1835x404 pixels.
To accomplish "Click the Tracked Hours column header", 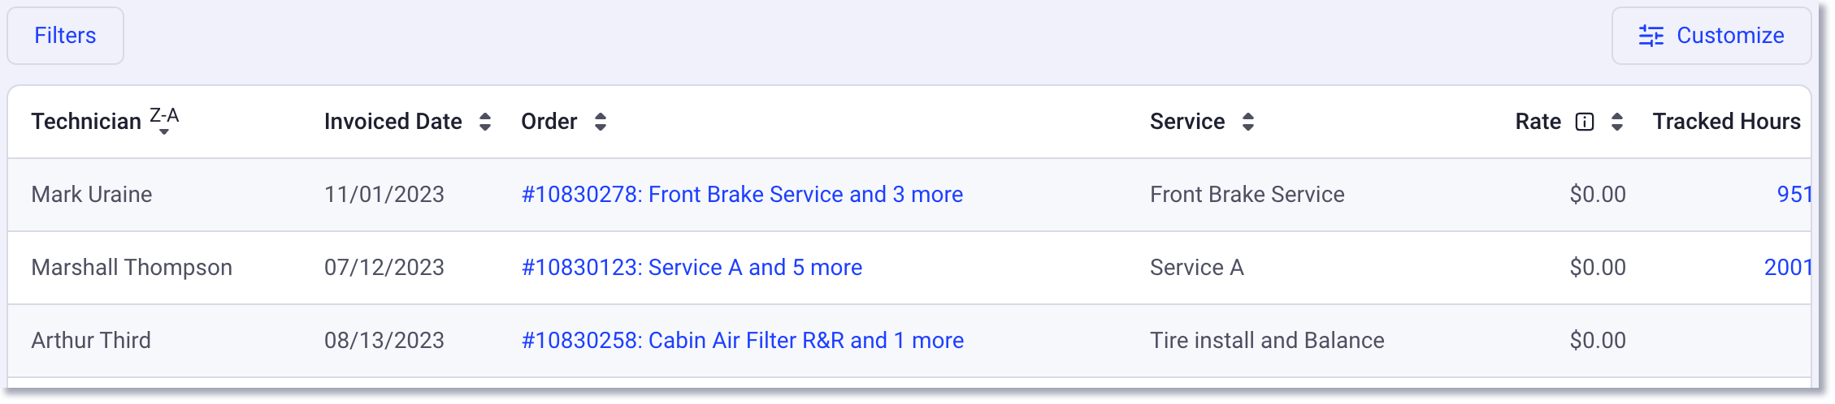I will (x=1727, y=122).
